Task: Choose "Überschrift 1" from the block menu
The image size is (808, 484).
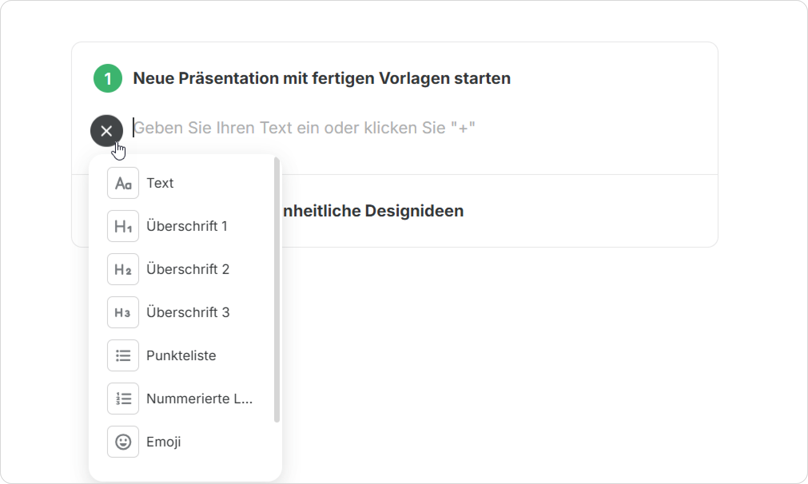Action: coord(187,226)
